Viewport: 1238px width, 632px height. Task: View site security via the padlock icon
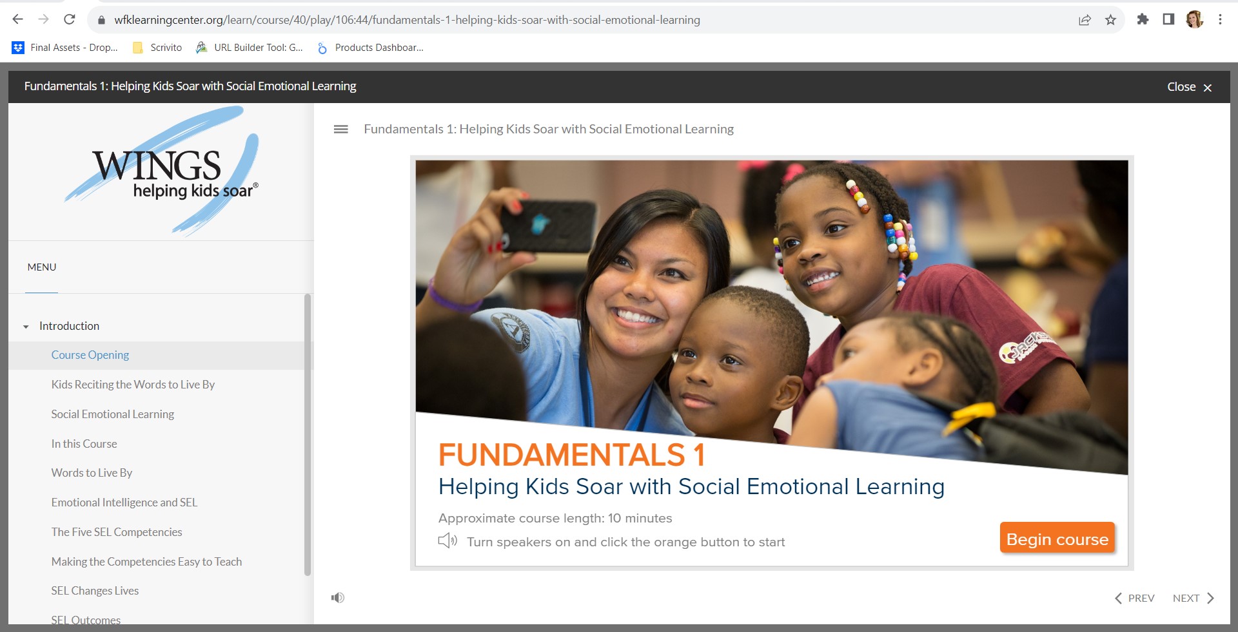pyautogui.click(x=101, y=20)
